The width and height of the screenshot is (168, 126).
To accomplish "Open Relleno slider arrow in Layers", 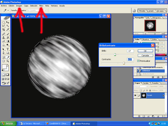I will 165,90.
